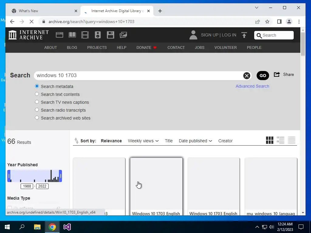Open a new Chrome tab

pyautogui.click(x=160, y=11)
